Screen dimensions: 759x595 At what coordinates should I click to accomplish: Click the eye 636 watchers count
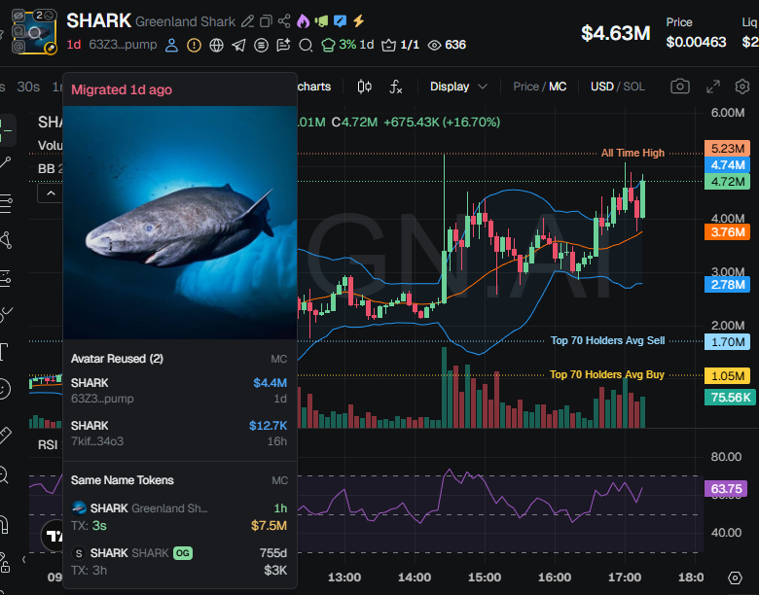pyautogui.click(x=448, y=45)
